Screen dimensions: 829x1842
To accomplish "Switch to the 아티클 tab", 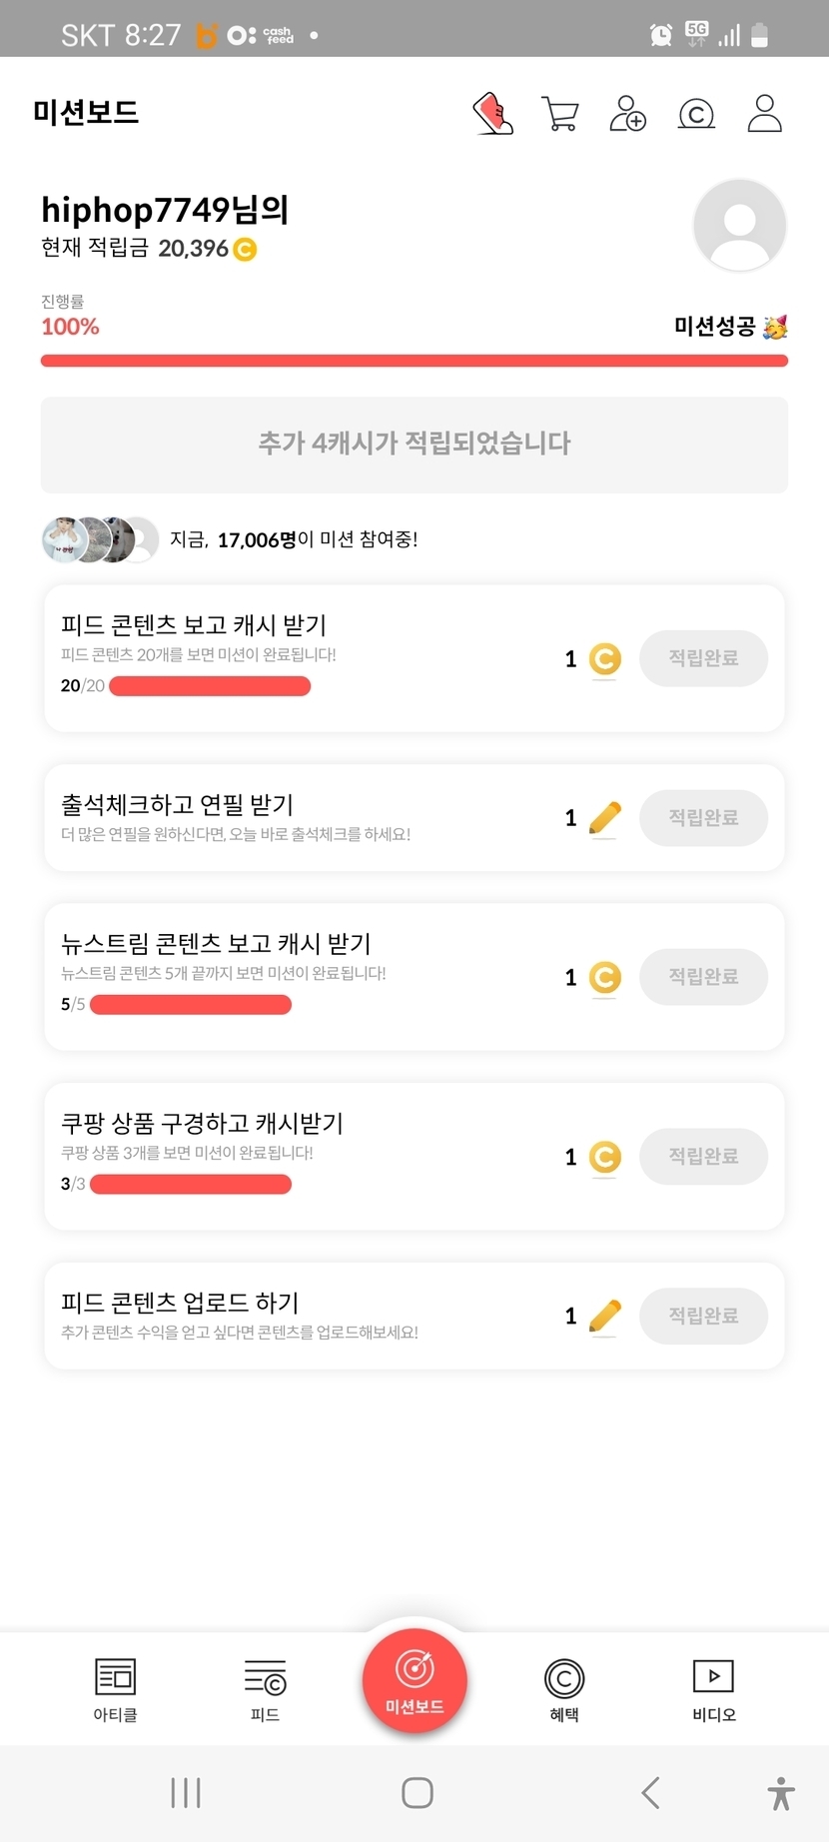I will (115, 1689).
